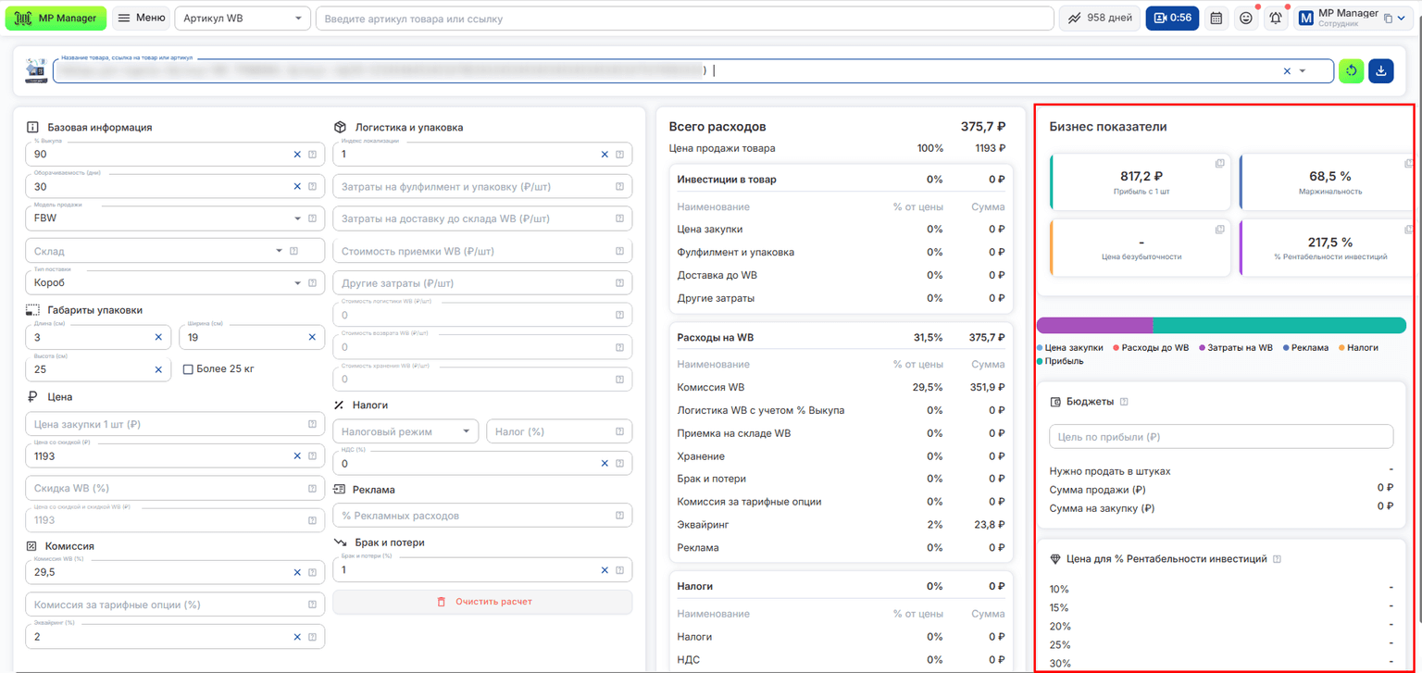Open the Модель продажи FBW dropdown

pos(176,218)
